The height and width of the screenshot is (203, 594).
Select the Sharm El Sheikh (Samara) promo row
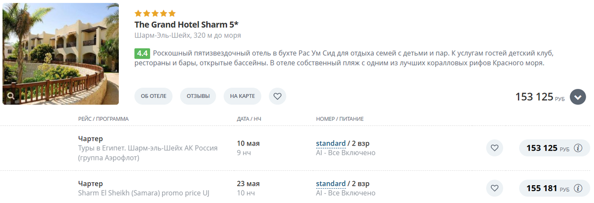(x=297, y=187)
